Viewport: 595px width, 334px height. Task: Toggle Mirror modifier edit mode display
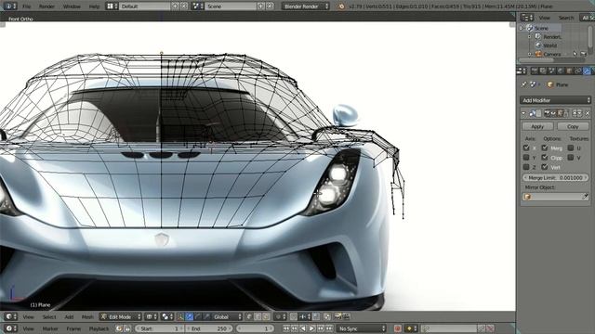[x=560, y=113]
